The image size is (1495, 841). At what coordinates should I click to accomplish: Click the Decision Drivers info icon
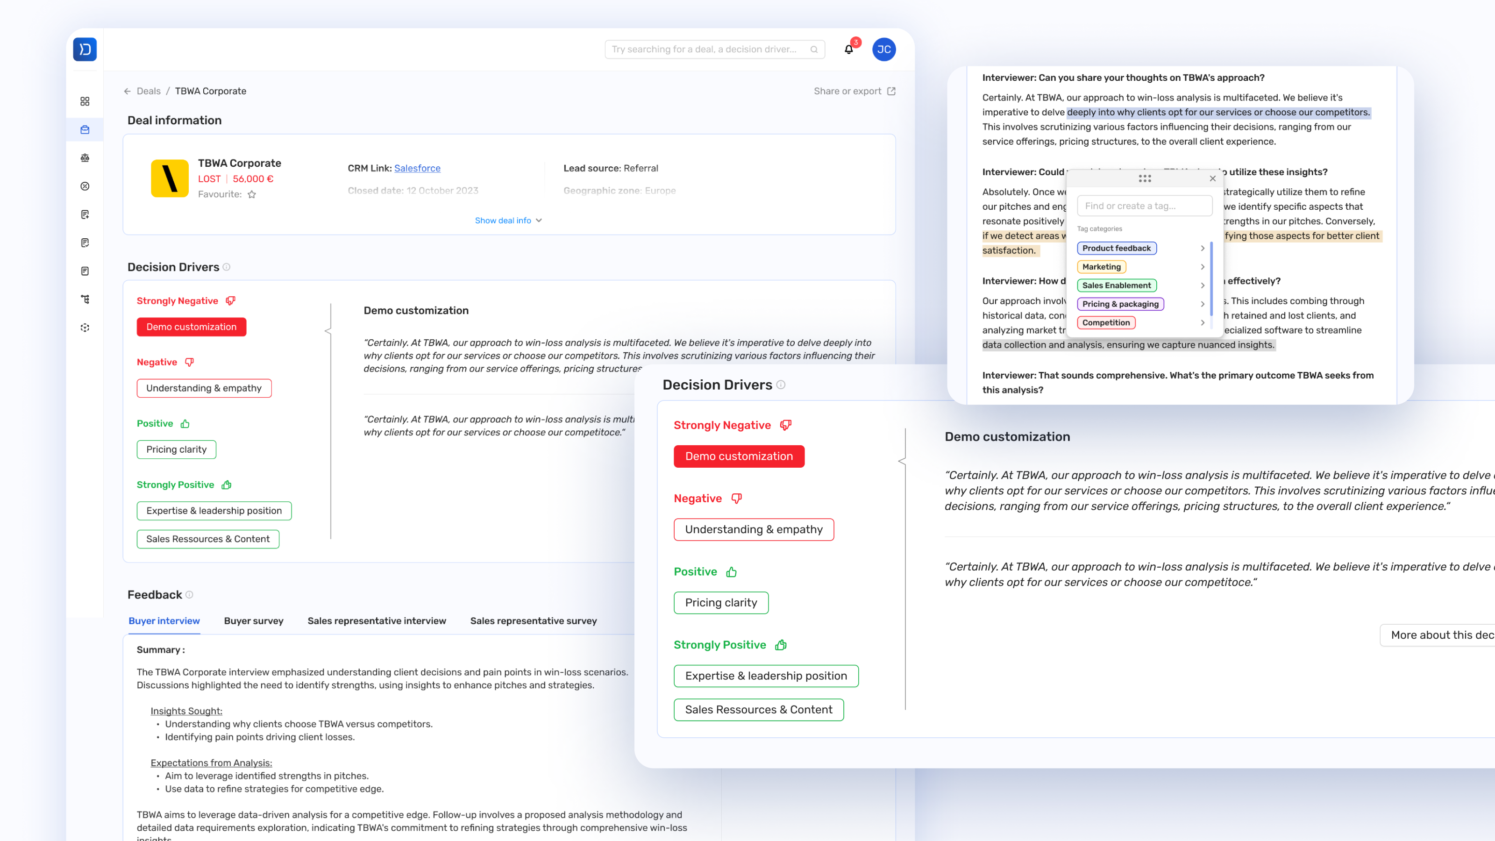pyautogui.click(x=226, y=267)
